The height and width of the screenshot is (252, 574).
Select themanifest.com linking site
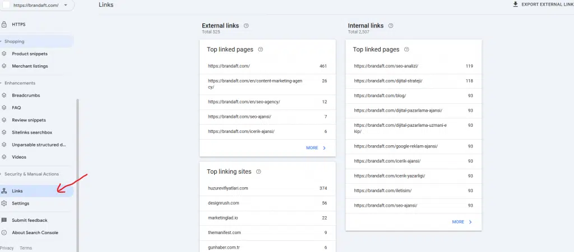(267, 232)
